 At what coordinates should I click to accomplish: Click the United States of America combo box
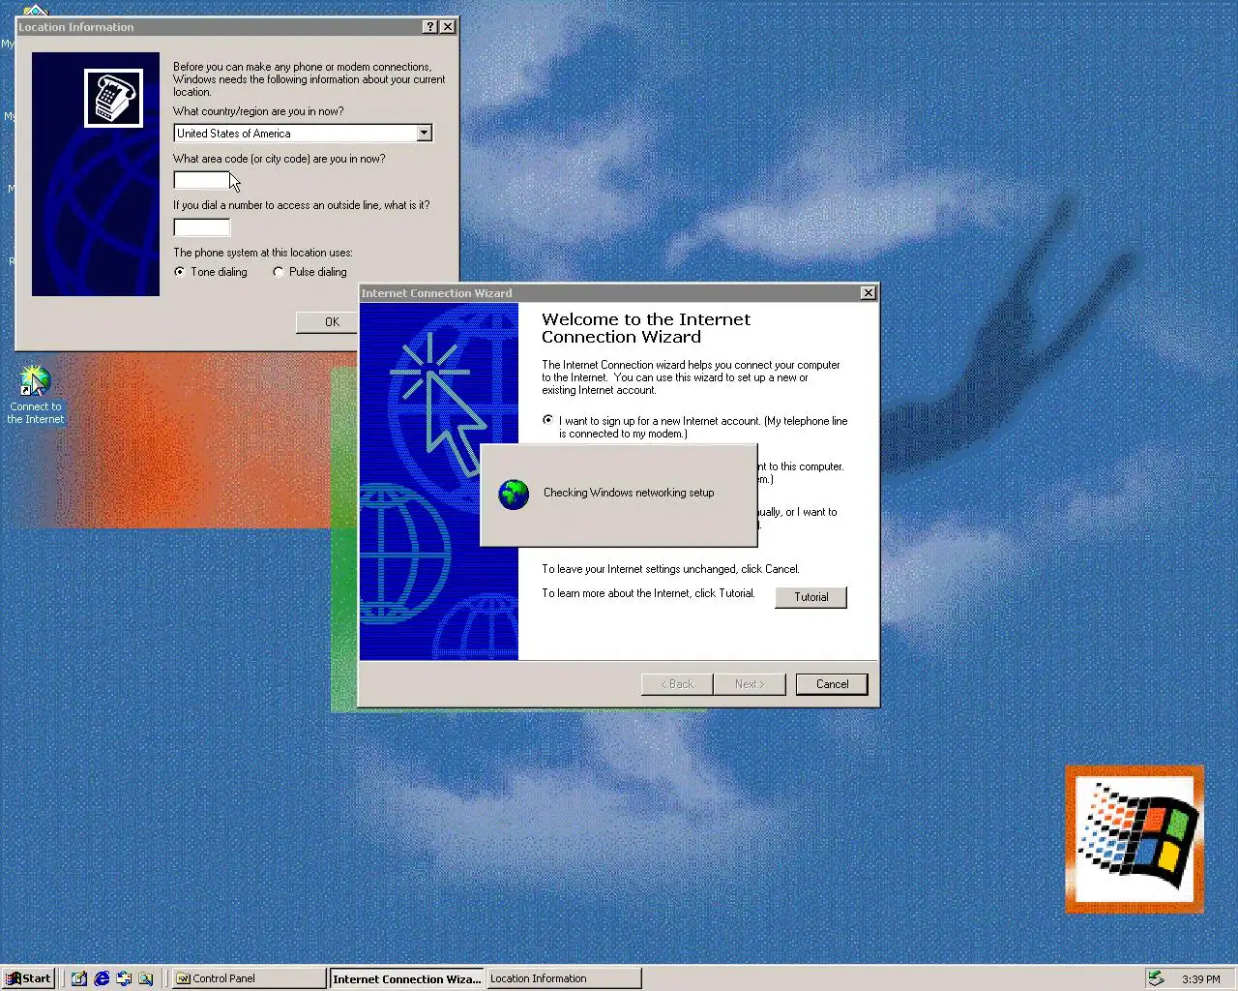(x=303, y=134)
